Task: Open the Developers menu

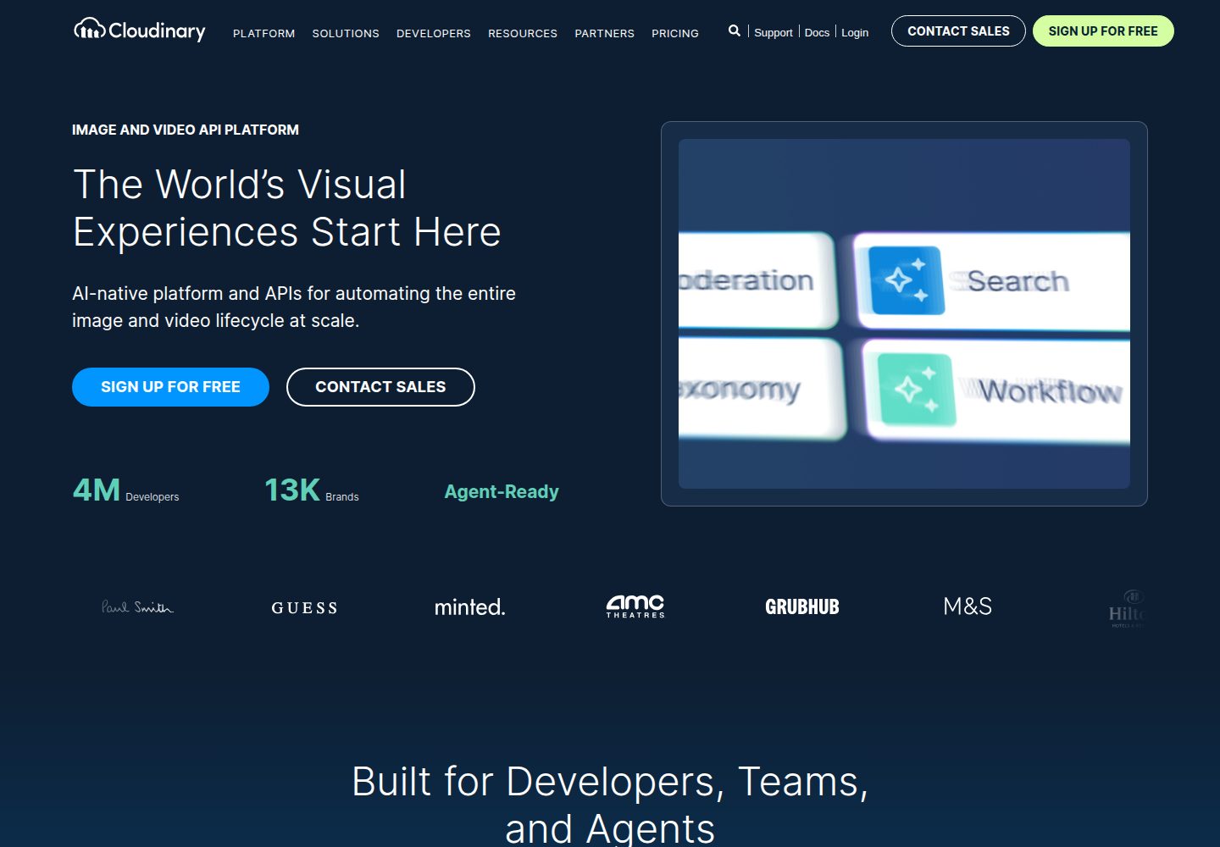Action: coord(434,33)
